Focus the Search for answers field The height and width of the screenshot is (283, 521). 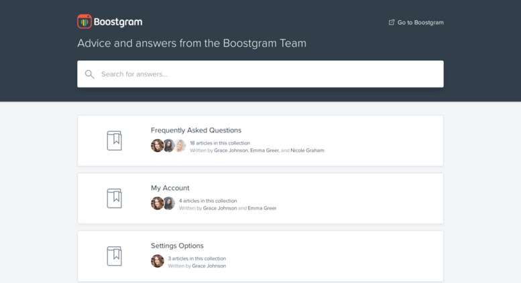260,74
